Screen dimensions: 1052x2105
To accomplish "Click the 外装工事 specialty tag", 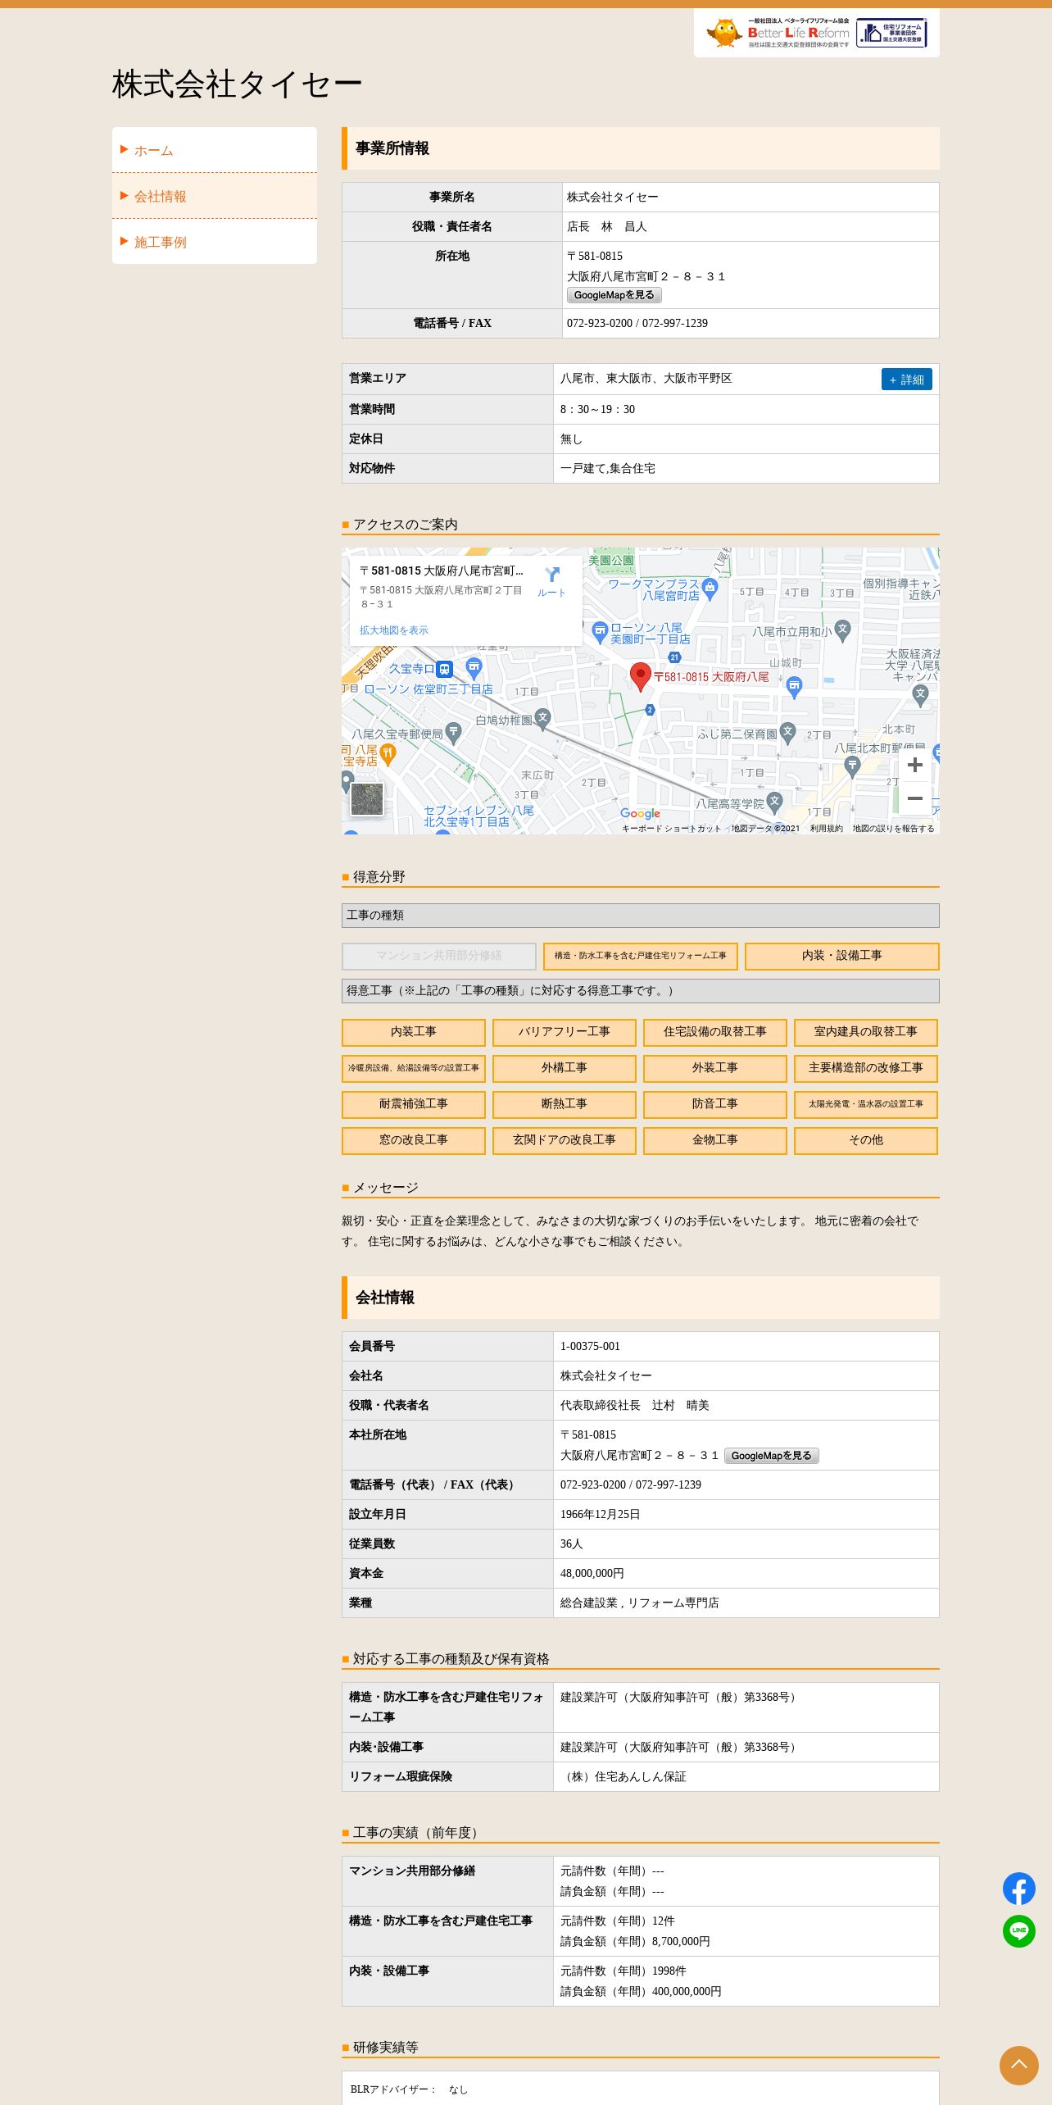I will point(715,1068).
